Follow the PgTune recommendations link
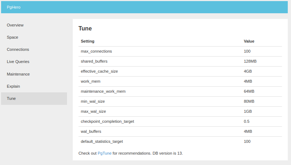 (104, 153)
